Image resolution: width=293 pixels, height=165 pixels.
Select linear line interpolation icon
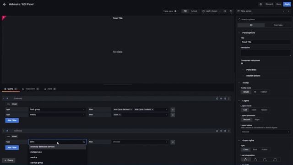click(x=245, y=159)
